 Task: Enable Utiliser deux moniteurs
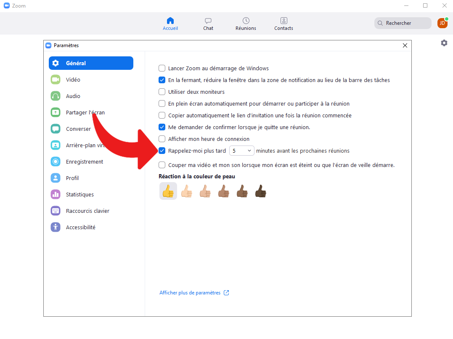point(162,92)
